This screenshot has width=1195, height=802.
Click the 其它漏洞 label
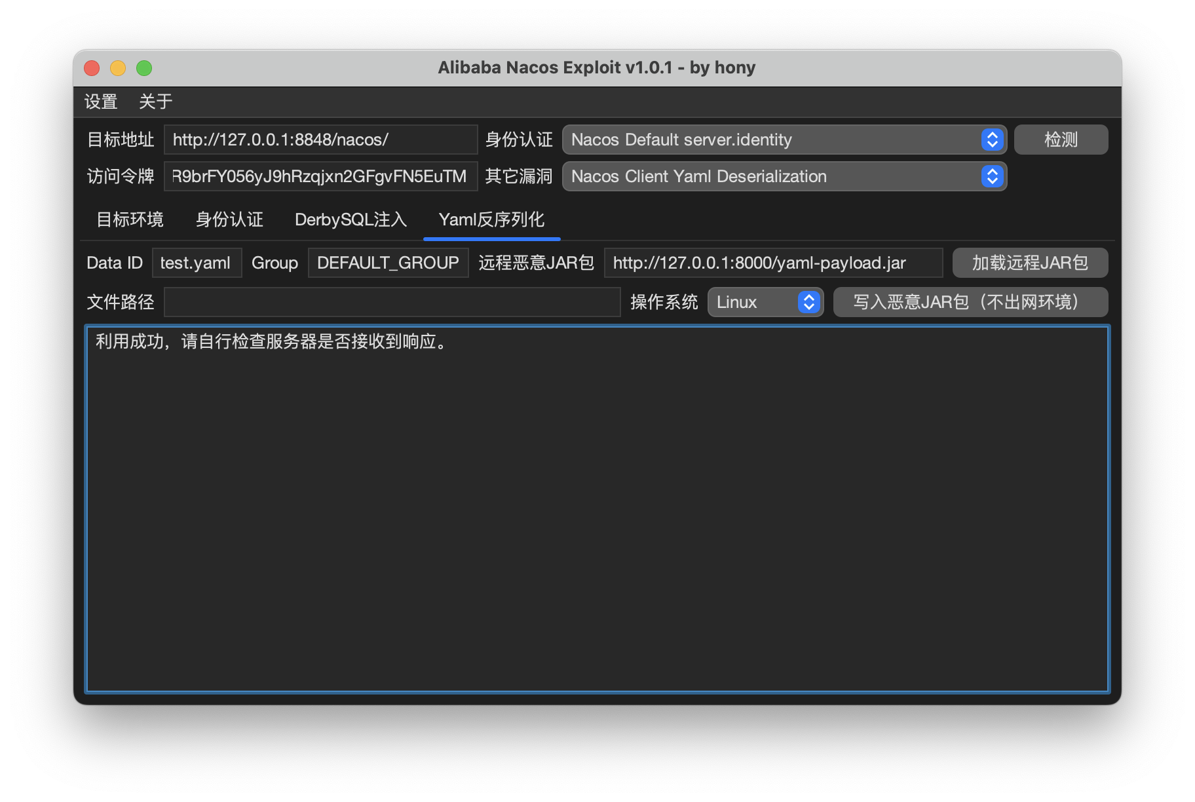(x=519, y=176)
